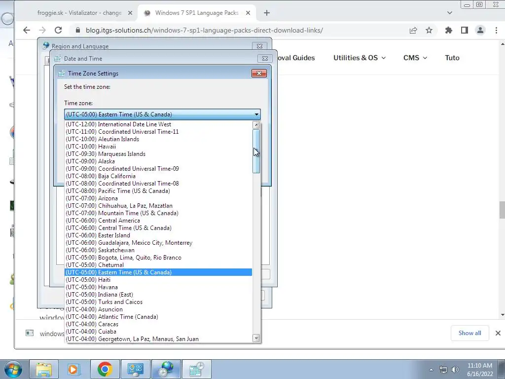Select Saskatchewan time zone
Screen dimensions: 505x379
pos(158,250)
